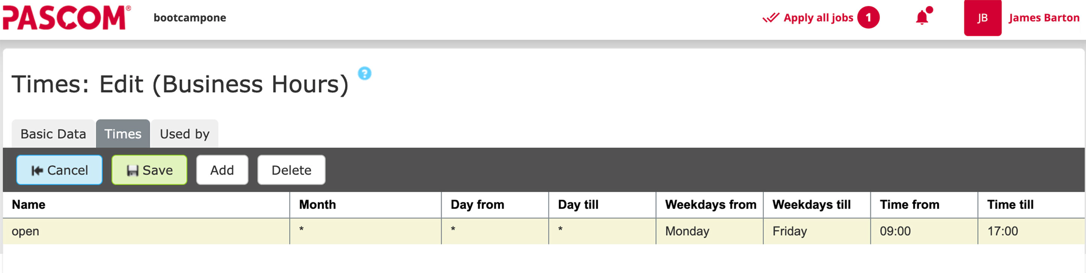Screen dimensions: 1086x273
Task: Select the Times tab
Action: 123,134
